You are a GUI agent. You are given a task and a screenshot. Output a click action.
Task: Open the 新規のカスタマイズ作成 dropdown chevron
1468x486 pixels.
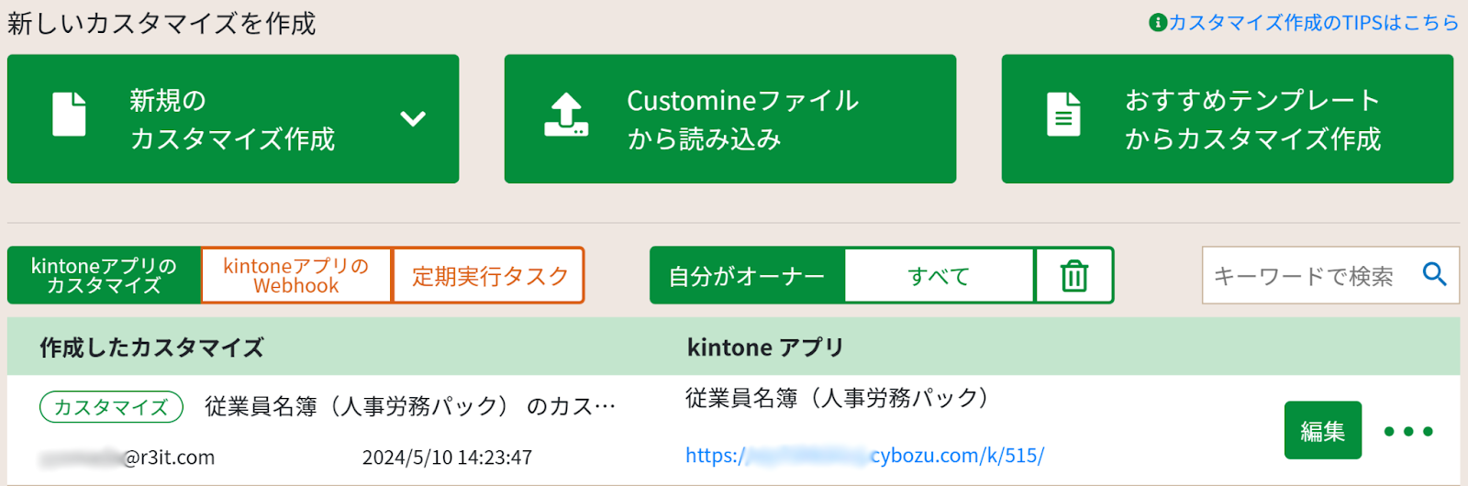pyautogui.click(x=413, y=119)
